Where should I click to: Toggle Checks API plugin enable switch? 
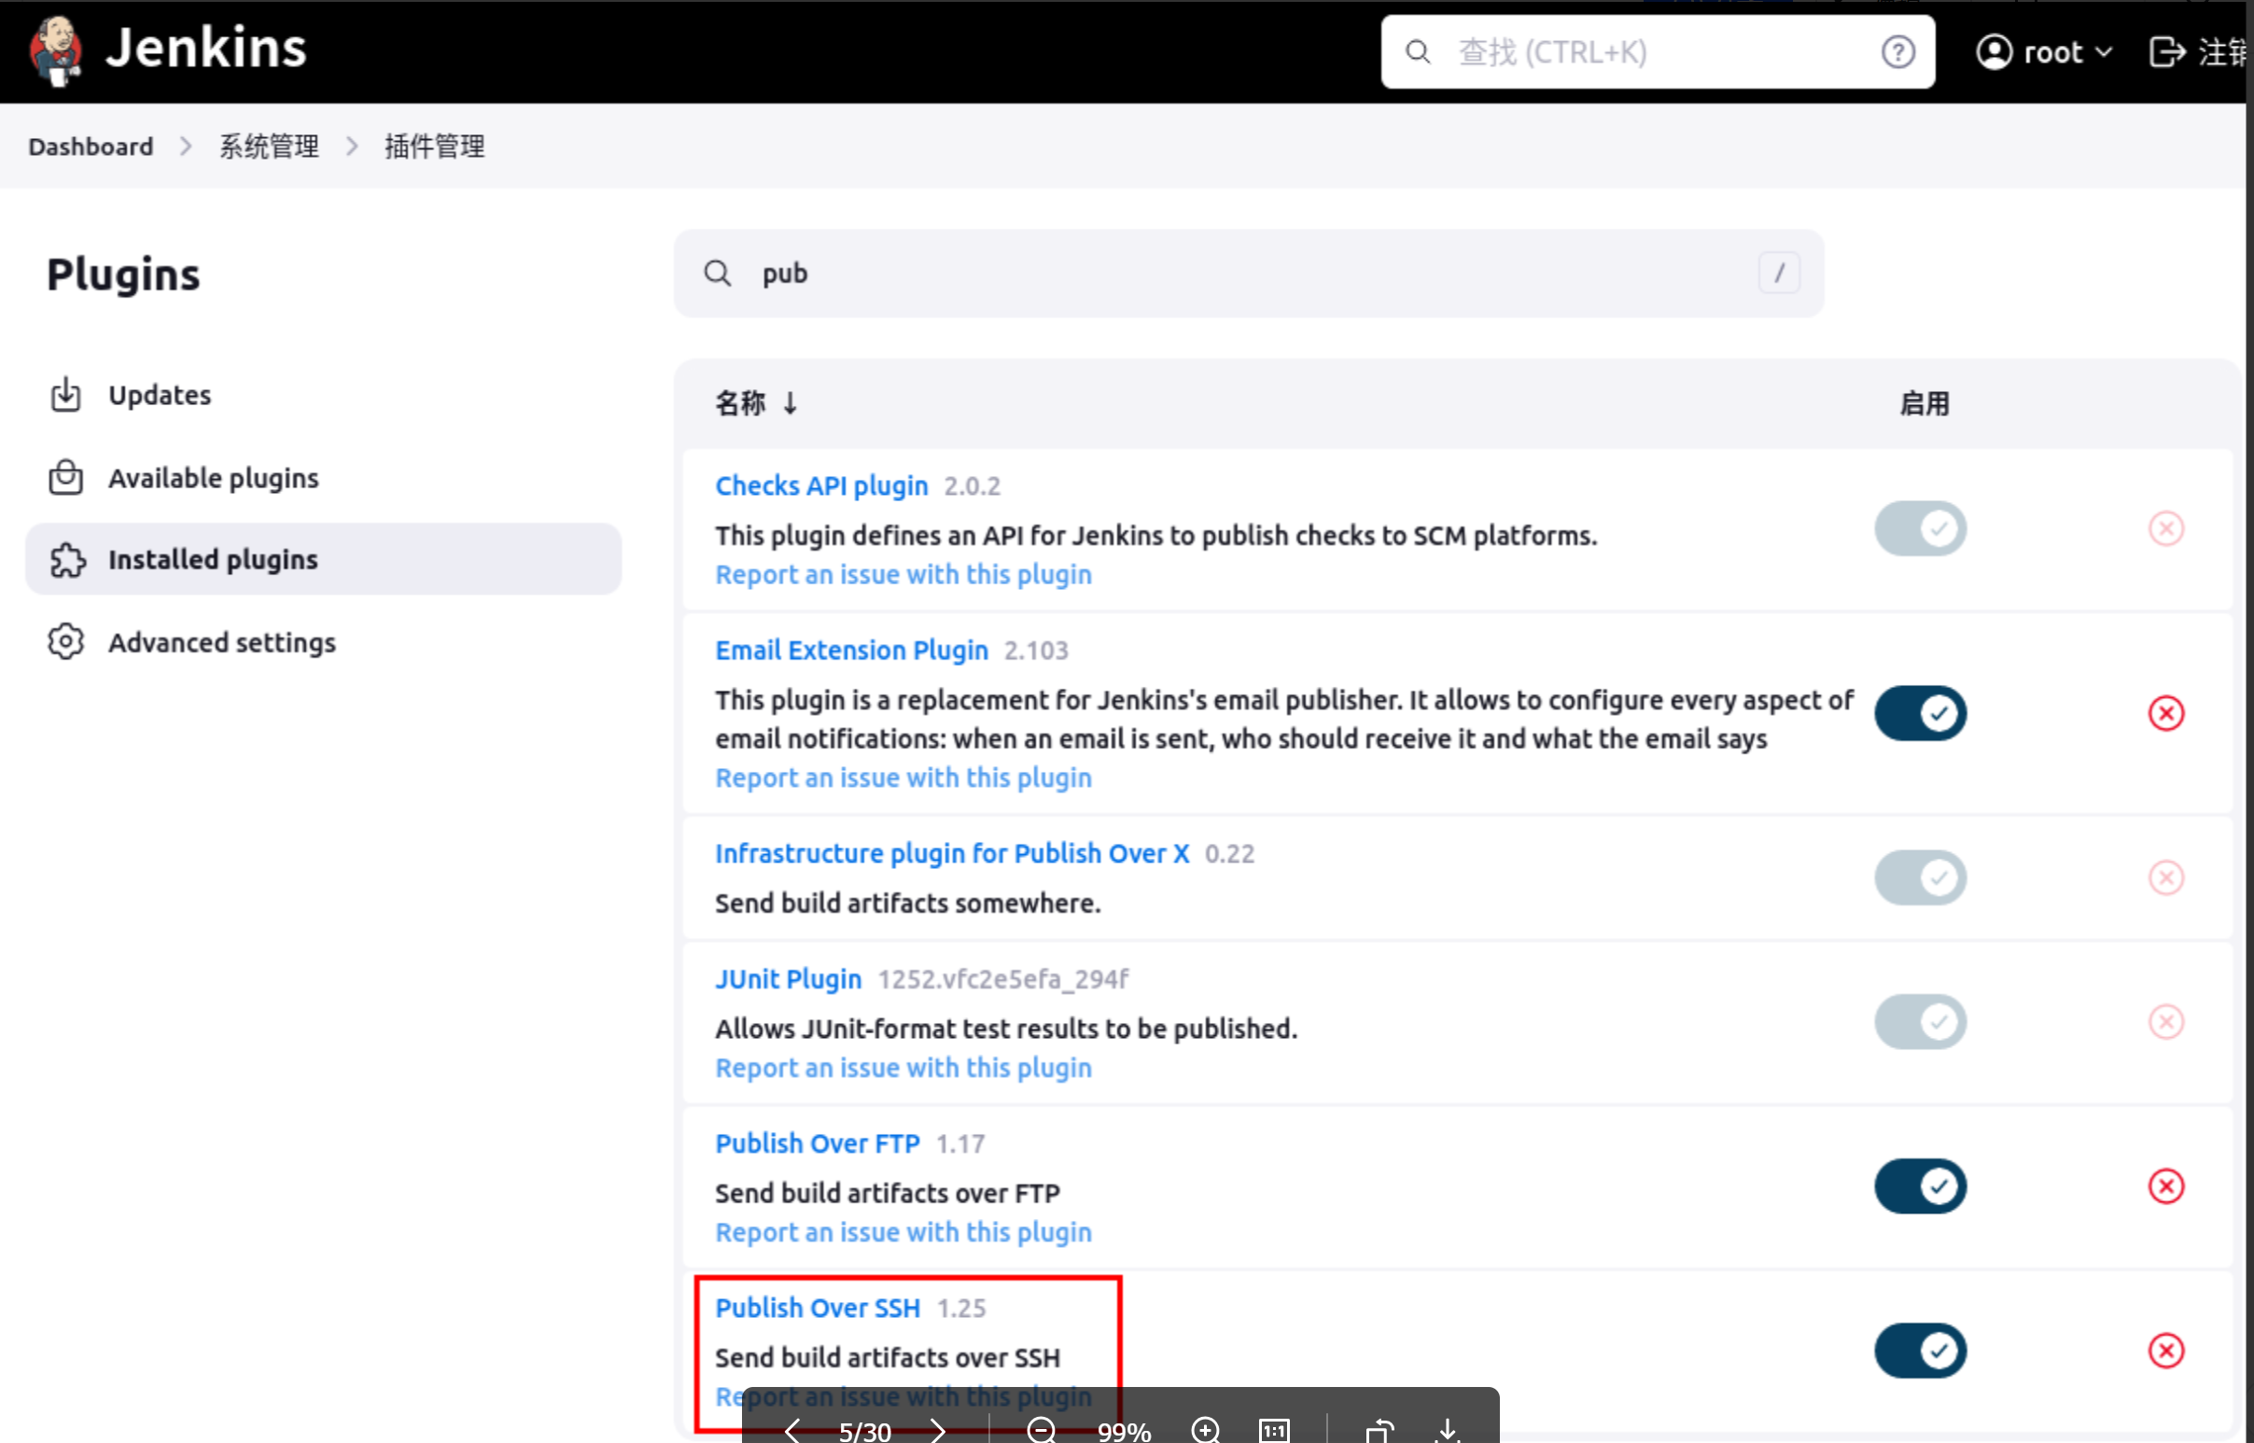point(1920,529)
